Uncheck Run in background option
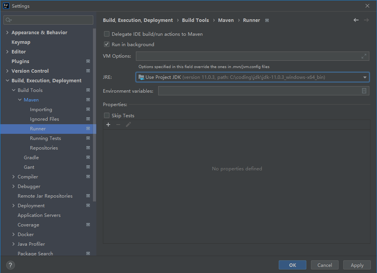The image size is (377, 273). coord(107,45)
